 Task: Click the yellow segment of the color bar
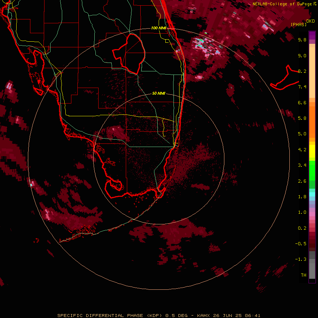point(312,151)
